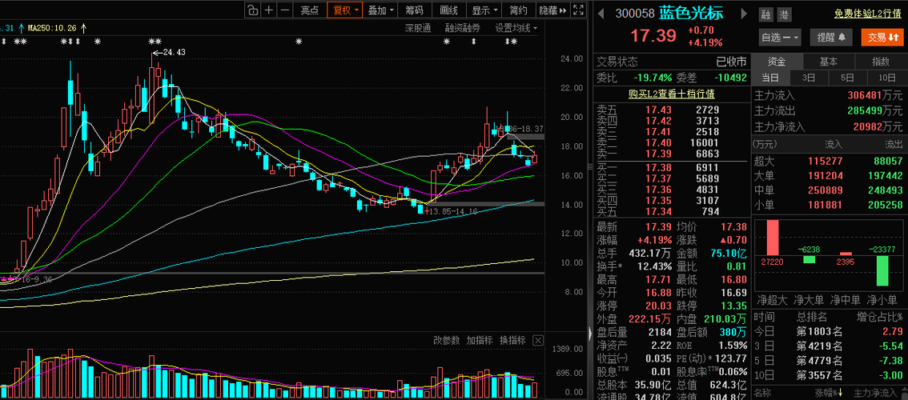The image size is (908, 400).
Task: Go to previous stock with left arrow
Action: pos(602,14)
